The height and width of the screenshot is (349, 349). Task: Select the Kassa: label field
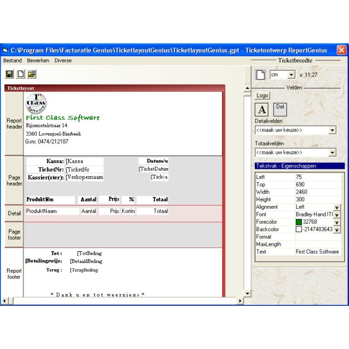click(45, 161)
